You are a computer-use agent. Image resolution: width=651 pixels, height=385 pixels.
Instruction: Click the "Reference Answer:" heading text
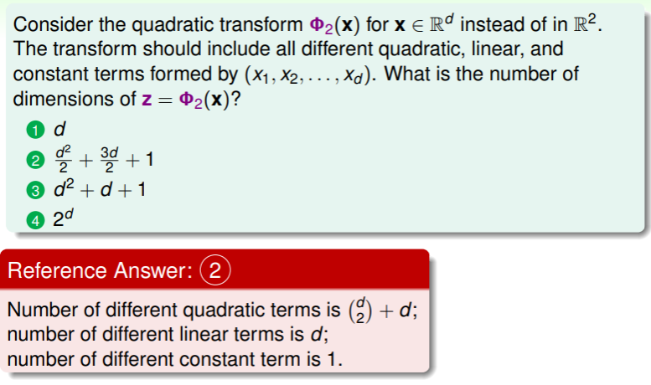coord(101,271)
